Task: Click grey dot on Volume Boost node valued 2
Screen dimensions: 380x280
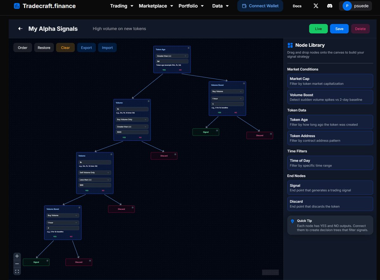Action: coord(79,207)
